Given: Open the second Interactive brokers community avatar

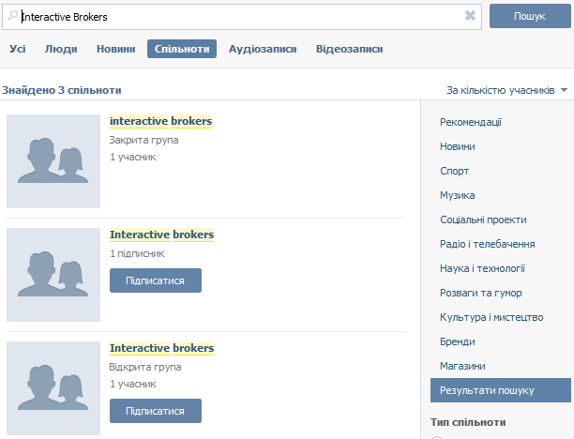Looking at the screenshot, I should tap(53, 275).
